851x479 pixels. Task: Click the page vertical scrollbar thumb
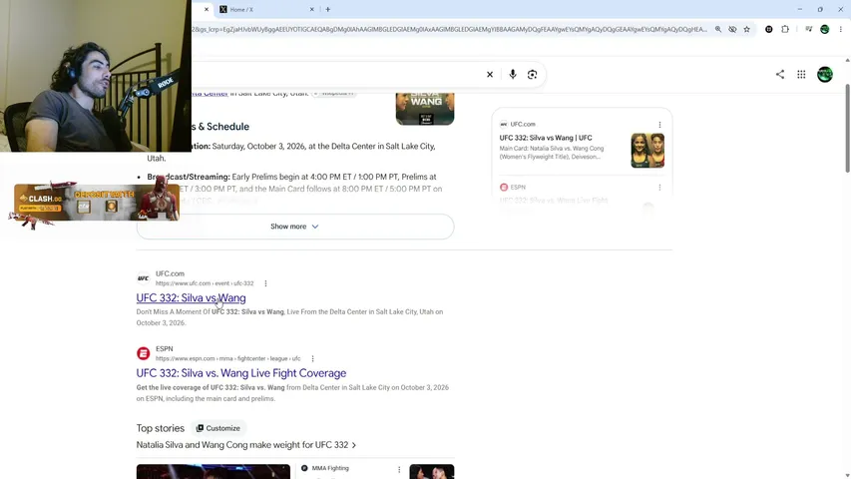pyautogui.click(x=847, y=129)
